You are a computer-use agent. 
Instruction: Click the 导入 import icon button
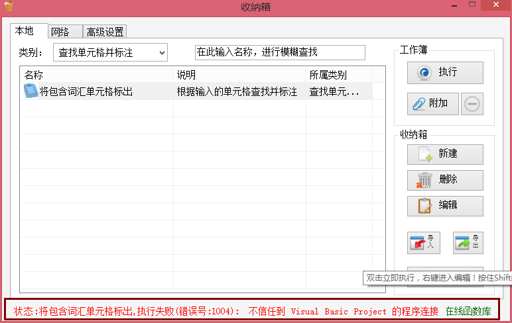point(422,243)
